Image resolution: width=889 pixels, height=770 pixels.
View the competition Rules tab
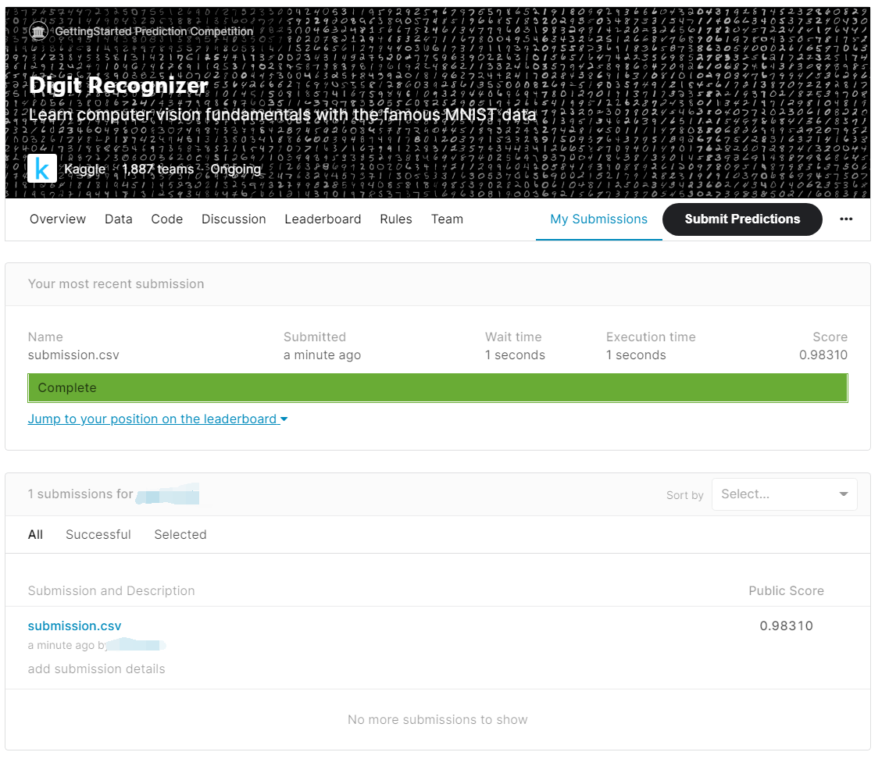pyautogui.click(x=395, y=219)
